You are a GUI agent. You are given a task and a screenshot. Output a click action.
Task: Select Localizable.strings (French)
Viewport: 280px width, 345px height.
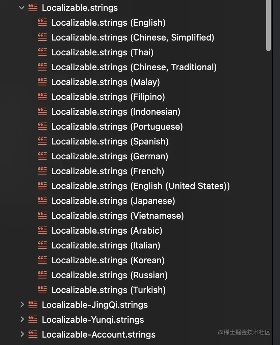[x=108, y=171]
